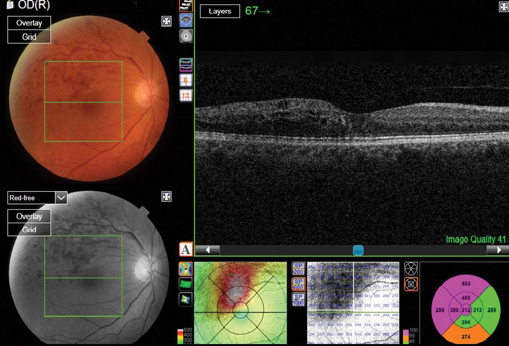Click the 12x12 grid icon
The width and height of the screenshot is (509, 346).
186,95
